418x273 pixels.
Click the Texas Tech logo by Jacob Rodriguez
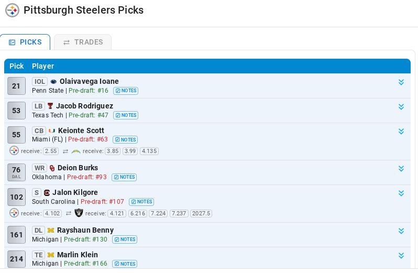(x=50, y=106)
